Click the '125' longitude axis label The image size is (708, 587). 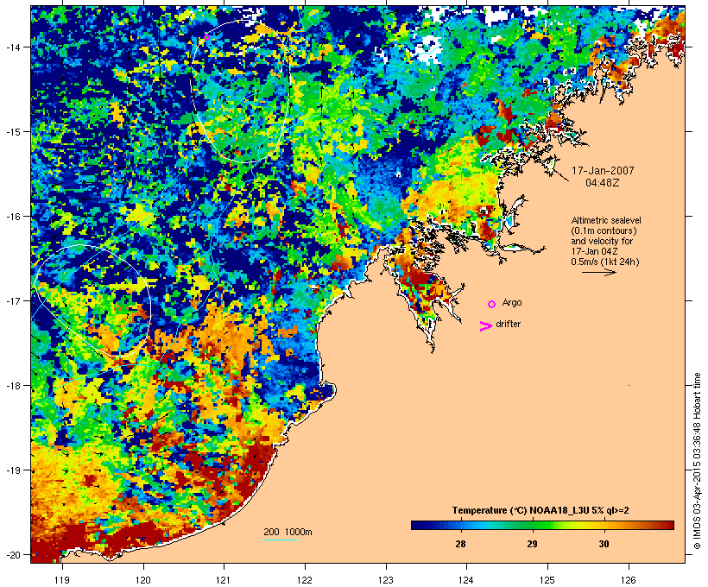click(547, 580)
